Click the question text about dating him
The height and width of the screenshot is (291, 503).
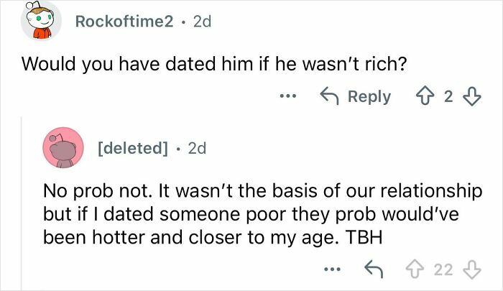coord(215,63)
